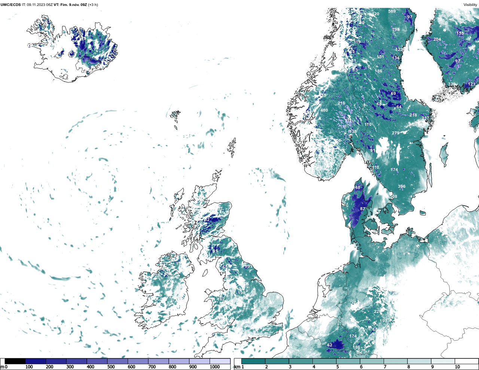The height and width of the screenshot is (370, 479).
Task: Click the 1–2 km dark teal swatch
Action: [x=253, y=361]
